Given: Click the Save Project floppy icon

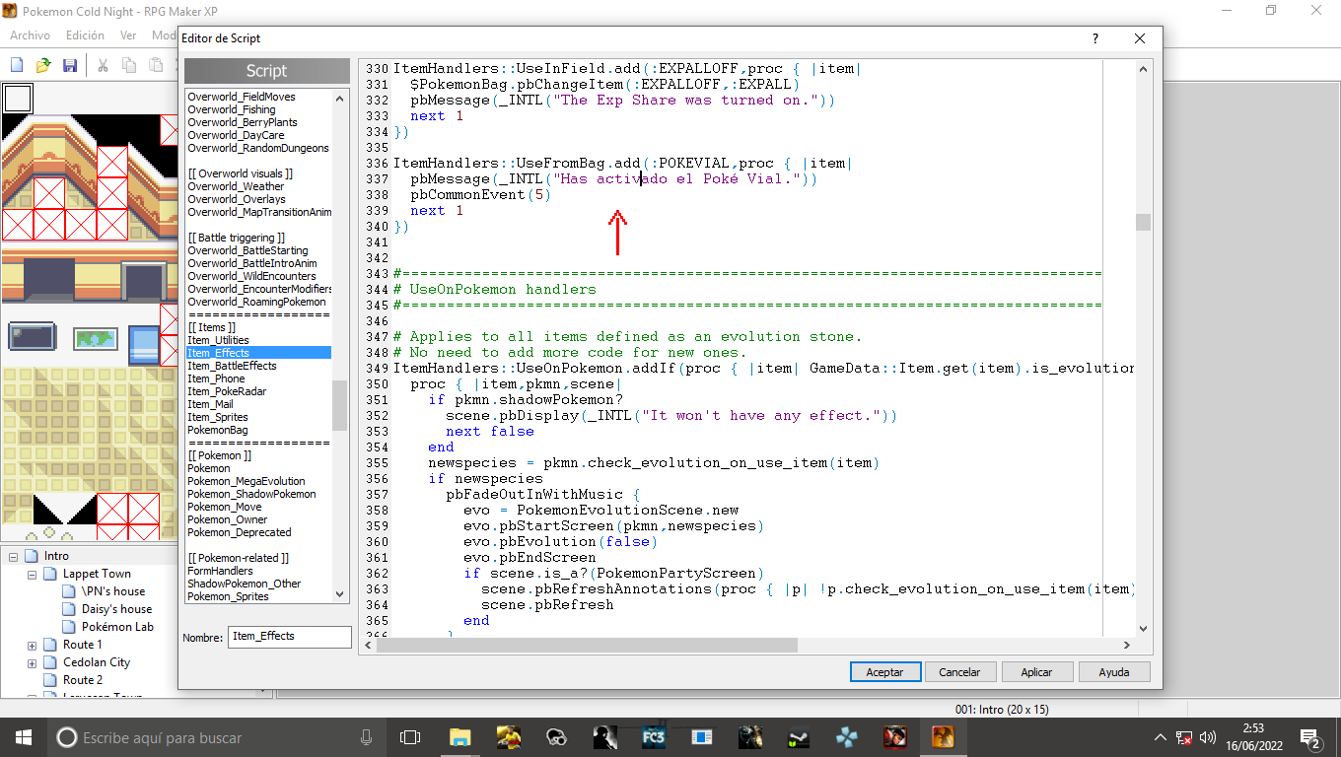Looking at the screenshot, I should pos(70,65).
